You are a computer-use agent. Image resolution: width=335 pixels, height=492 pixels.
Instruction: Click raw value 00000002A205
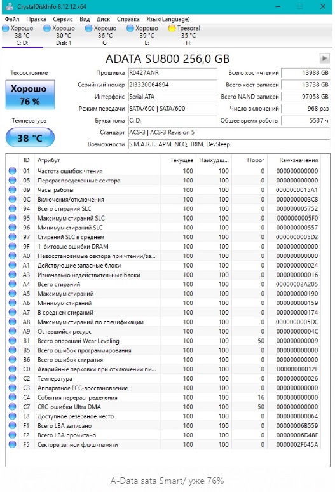(x=297, y=284)
